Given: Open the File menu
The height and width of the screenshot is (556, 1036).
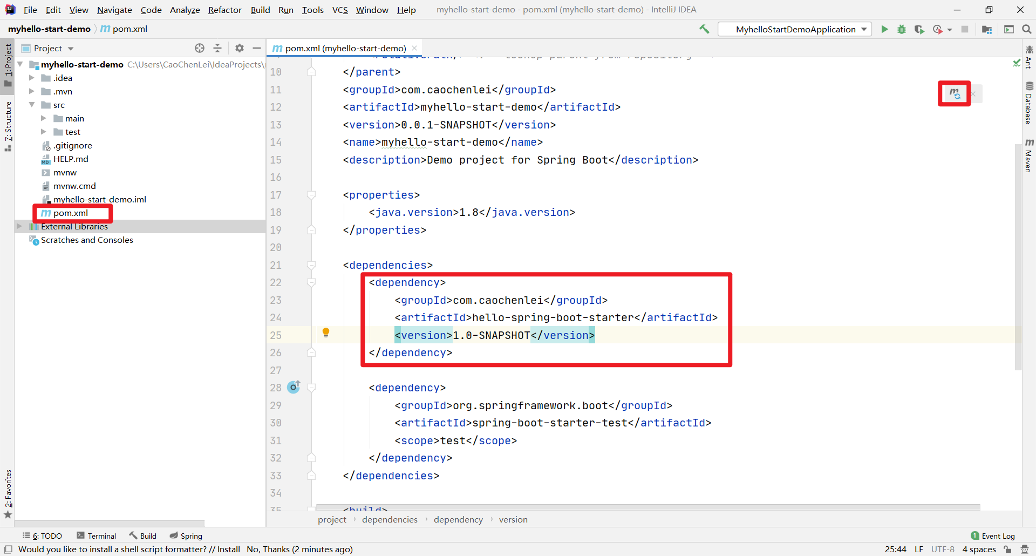Looking at the screenshot, I should 30,10.
